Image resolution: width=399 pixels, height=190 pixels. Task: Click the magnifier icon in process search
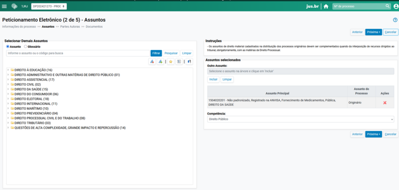point(388,6)
